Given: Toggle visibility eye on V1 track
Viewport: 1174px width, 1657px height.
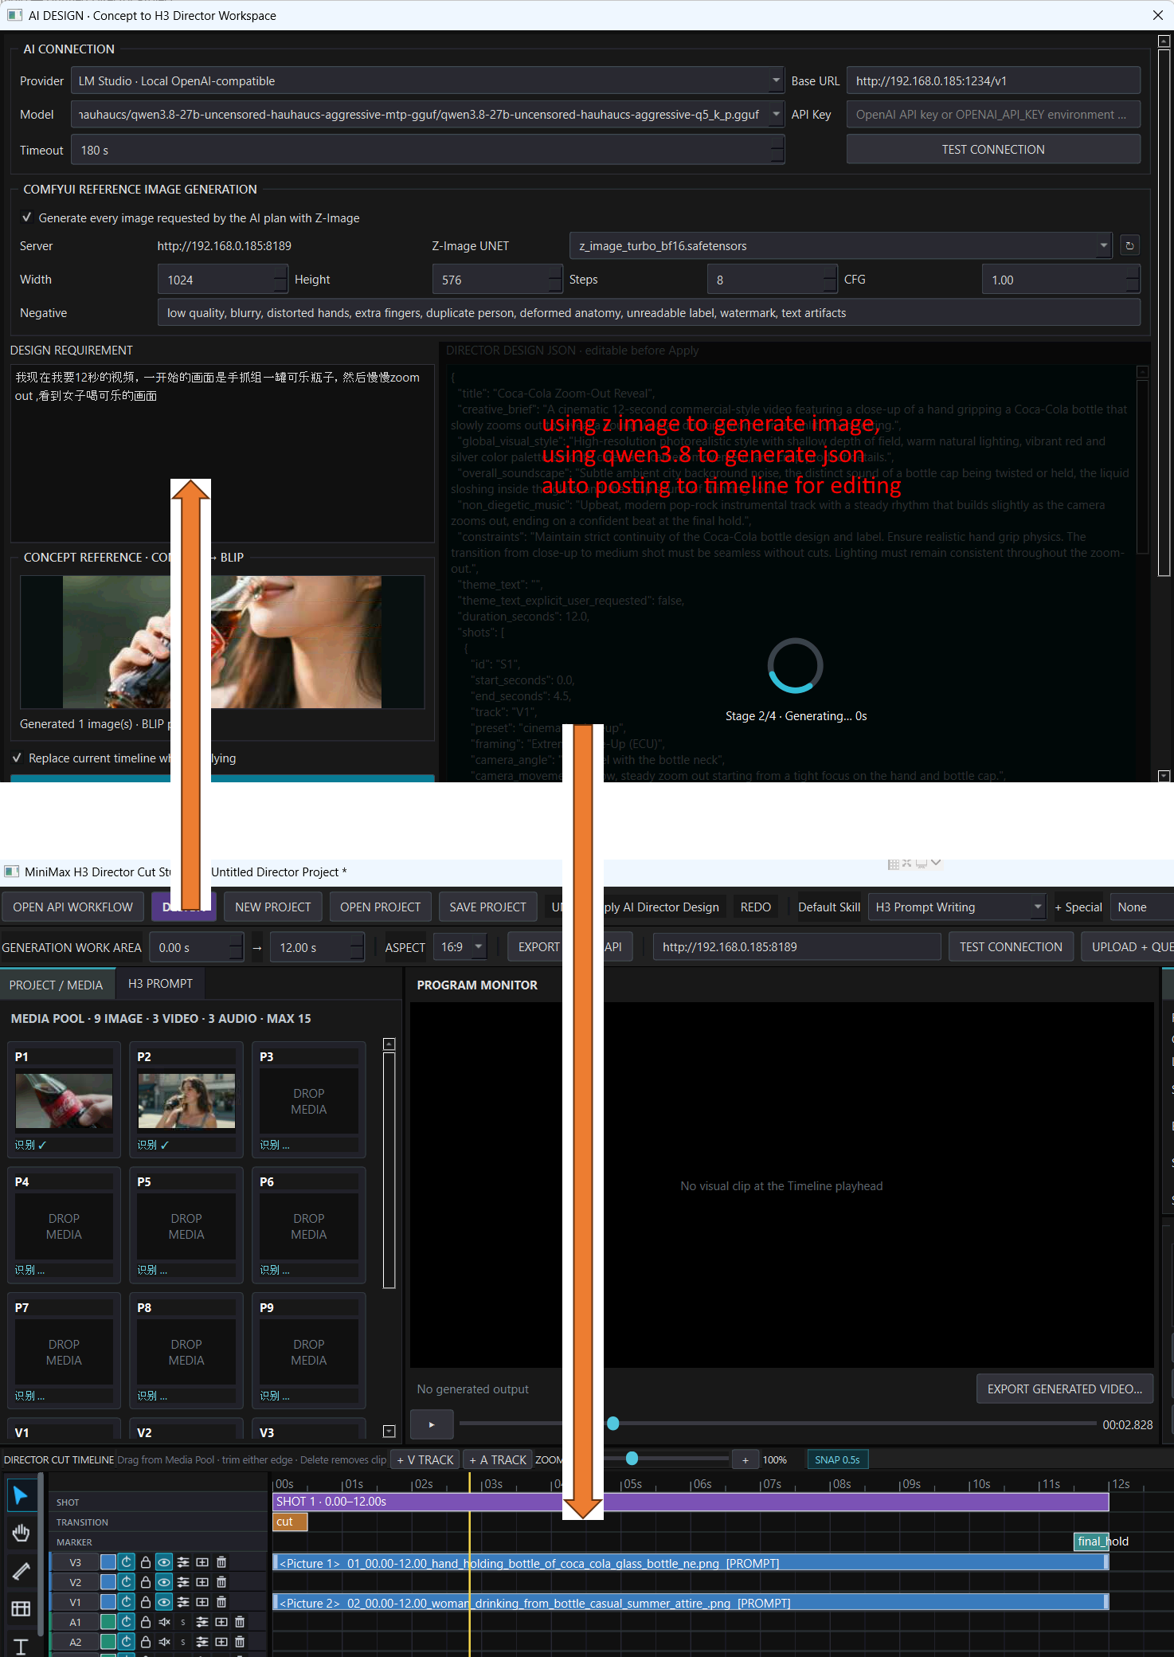Looking at the screenshot, I should coord(164,1601).
